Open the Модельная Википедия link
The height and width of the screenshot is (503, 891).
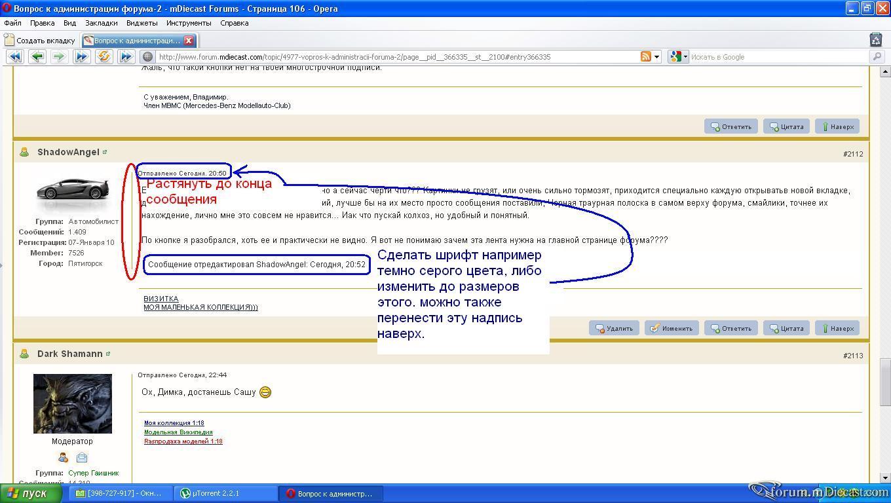[x=178, y=432]
